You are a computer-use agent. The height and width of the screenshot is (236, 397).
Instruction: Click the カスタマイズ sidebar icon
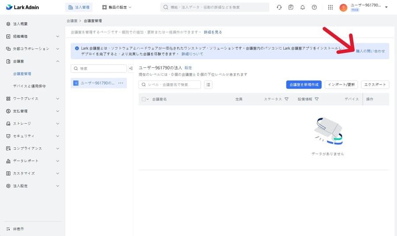pos(8,173)
